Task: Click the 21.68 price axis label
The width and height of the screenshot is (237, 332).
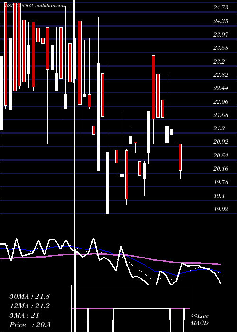Action: (221, 115)
